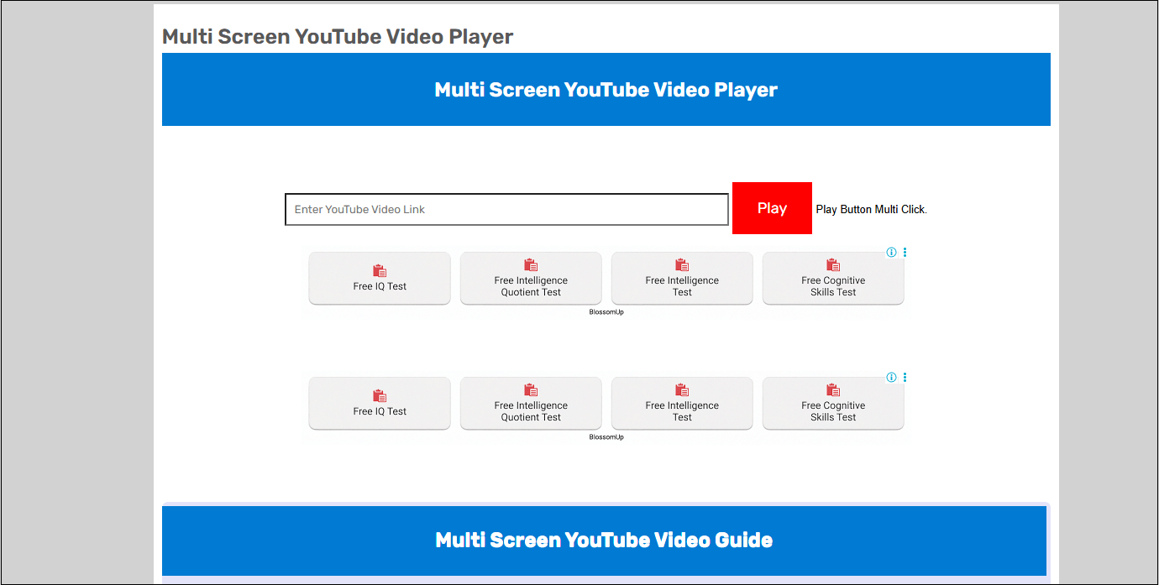Open the Free IQ Test ad link
Image resolution: width=1159 pixels, height=585 pixels.
click(379, 278)
